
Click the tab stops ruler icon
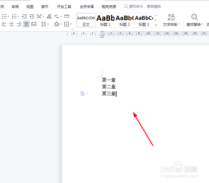pos(67,16)
